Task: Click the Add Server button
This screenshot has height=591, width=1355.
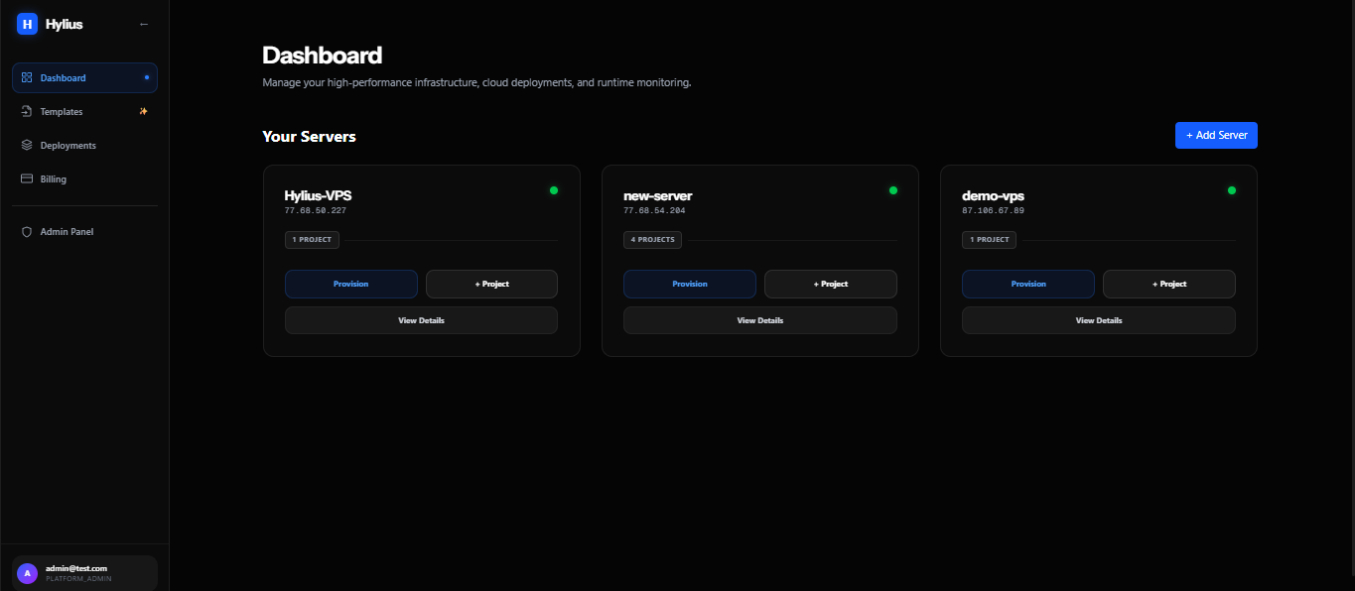Action: [x=1216, y=135]
